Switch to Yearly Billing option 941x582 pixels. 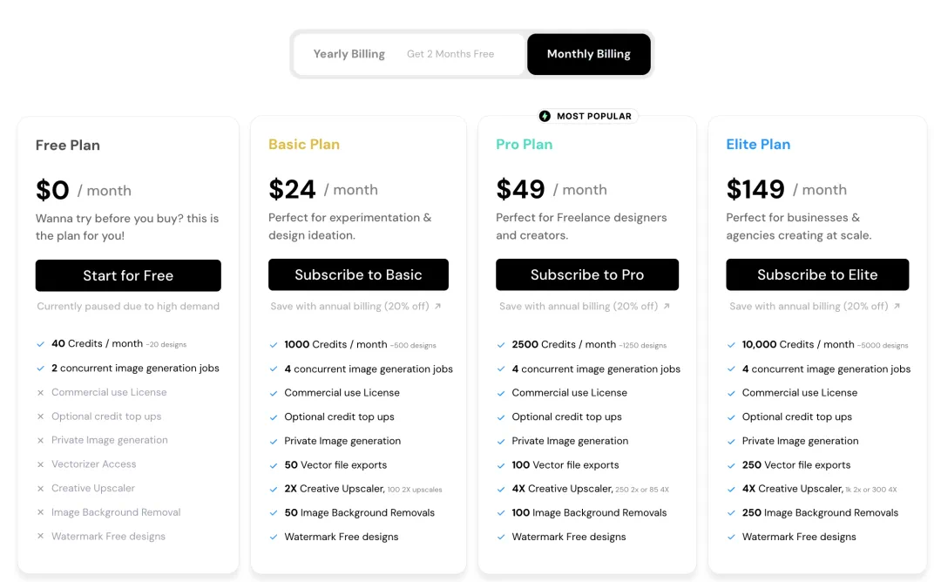click(x=349, y=54)
